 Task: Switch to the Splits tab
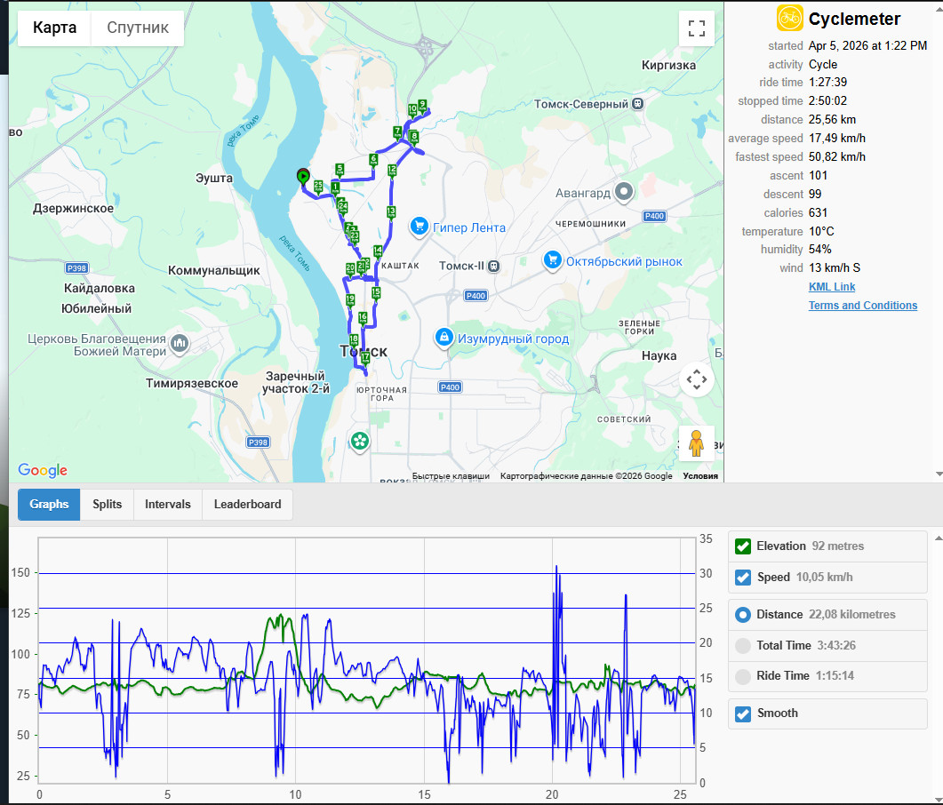tap(107, 505)
